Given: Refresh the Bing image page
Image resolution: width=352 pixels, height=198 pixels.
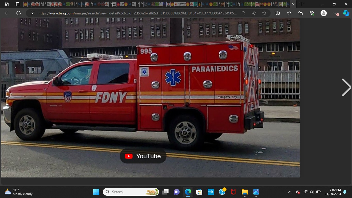Looking at the screenshot, I should pos(19,13).
